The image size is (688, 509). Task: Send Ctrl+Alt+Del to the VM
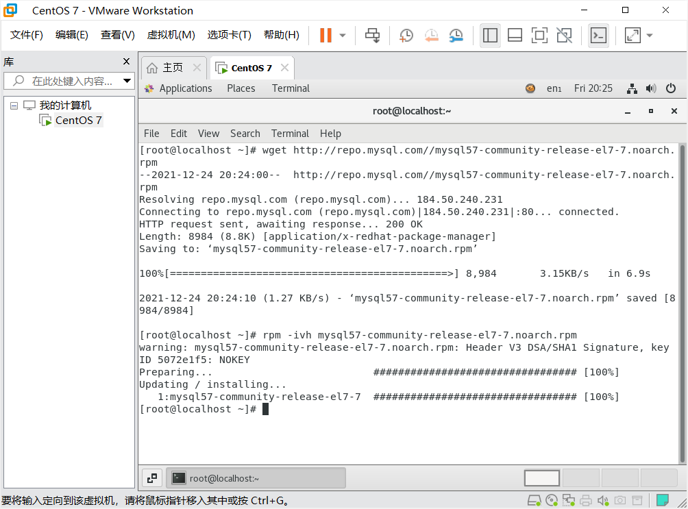373,35
